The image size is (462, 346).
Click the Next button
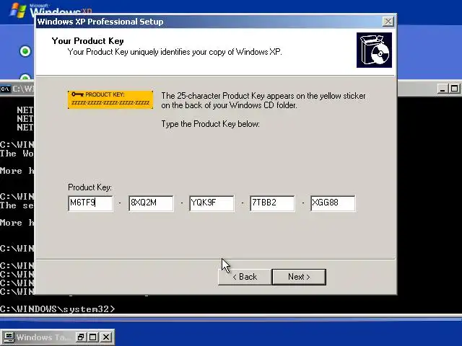(x=299, y=277)
